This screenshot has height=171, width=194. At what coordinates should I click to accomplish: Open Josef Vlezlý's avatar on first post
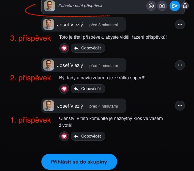coord(49,106)
